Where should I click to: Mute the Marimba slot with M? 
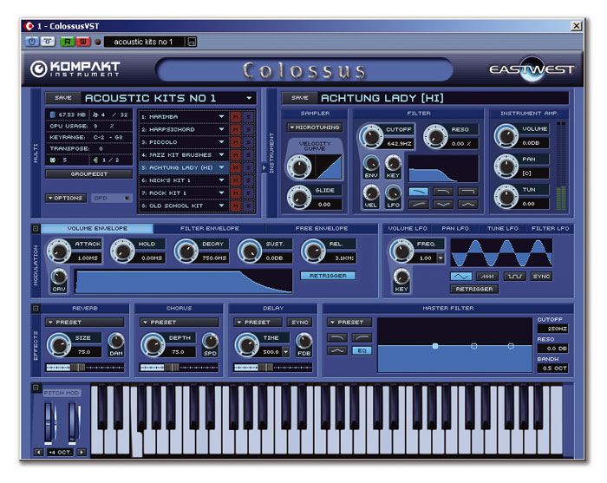(235, 116)
